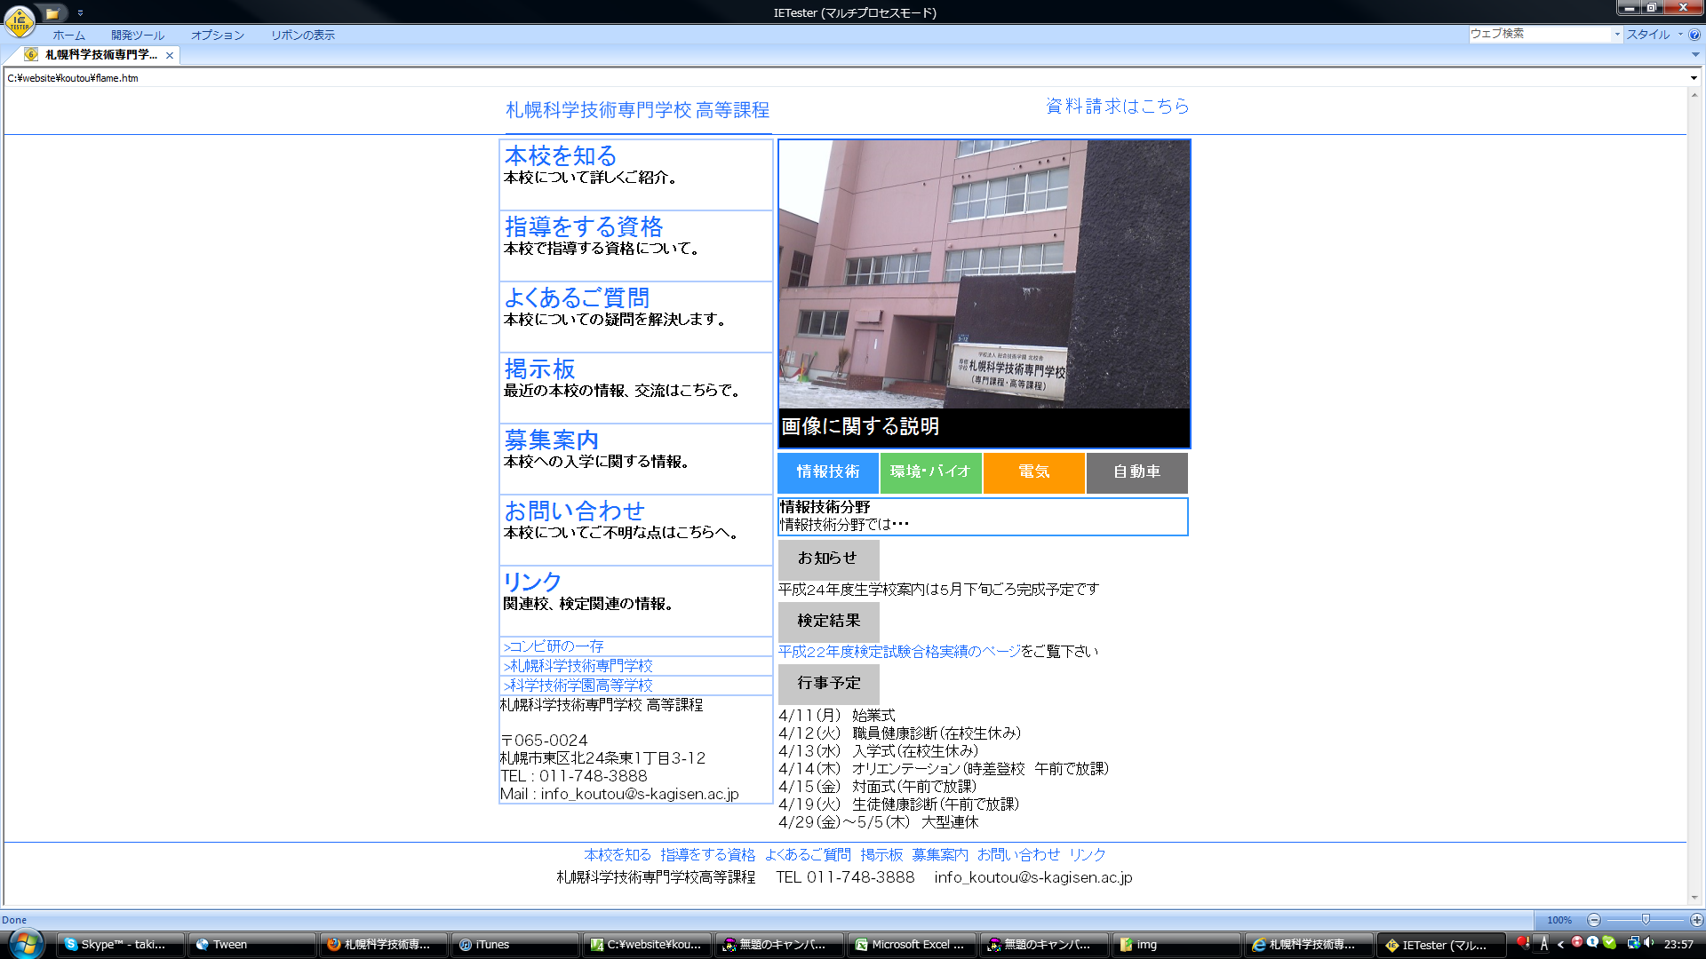Open the 札幌科学技術専門学校 高等課程 header link
This screenshot has height=959, width=1706.
coord(637,110)
